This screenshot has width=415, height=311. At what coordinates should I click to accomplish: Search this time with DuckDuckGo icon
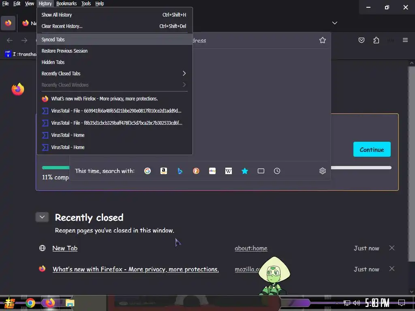196,171
